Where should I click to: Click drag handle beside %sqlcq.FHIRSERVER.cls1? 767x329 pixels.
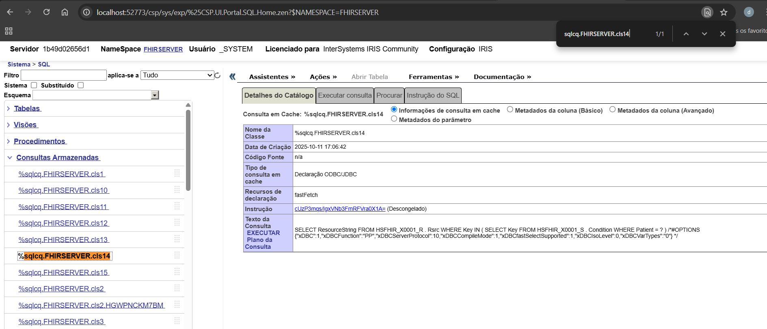coord(177,173)
